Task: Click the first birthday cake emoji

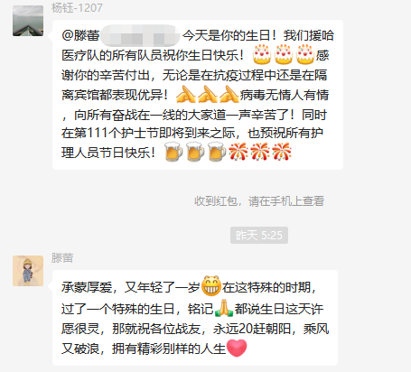Action: coord(262,54)
